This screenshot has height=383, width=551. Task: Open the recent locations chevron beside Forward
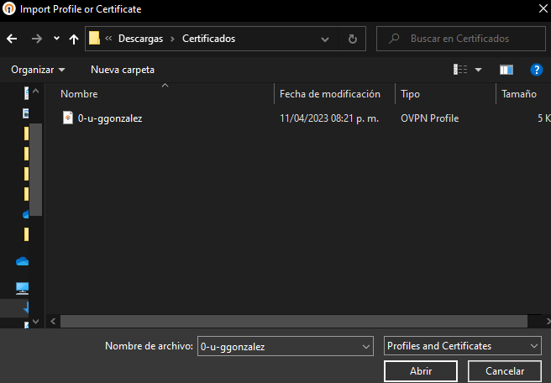[x=56, y=39]
